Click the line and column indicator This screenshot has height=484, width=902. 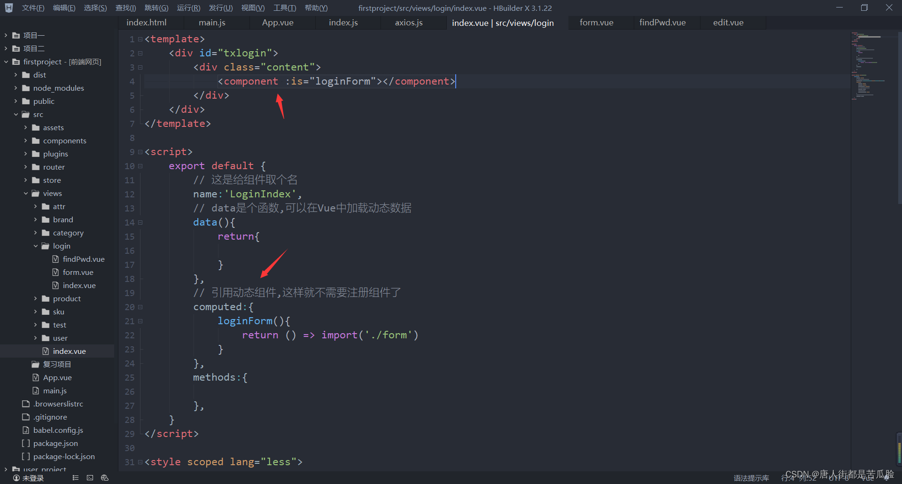[x=799, y=478]
